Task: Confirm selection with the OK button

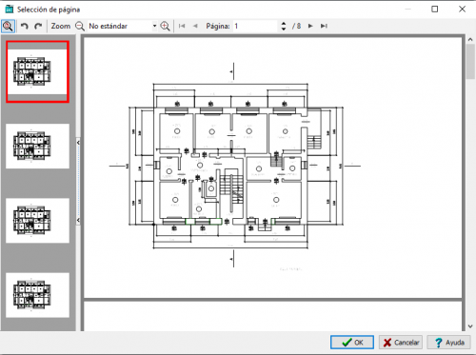Action: 352,343
